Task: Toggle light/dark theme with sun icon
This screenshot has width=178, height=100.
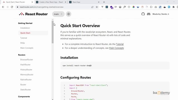Action: coord(68,14)
